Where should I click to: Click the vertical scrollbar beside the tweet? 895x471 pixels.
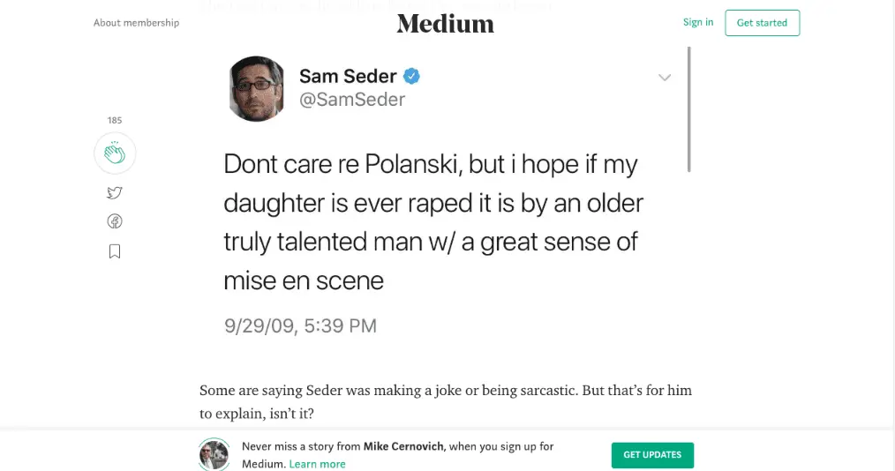(688, 109)
